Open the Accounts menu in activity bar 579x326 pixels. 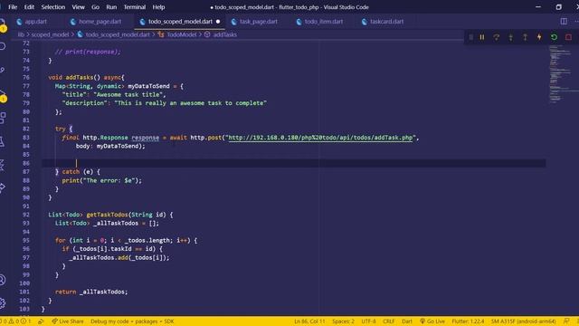point(3,280)
